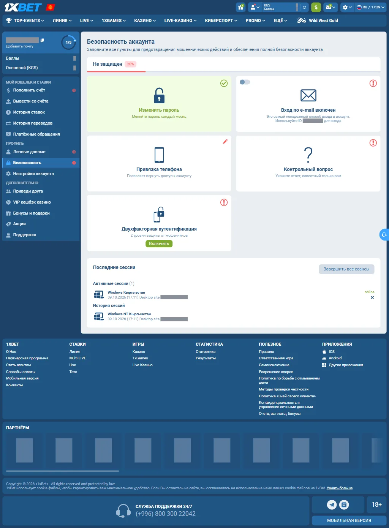The image size is (389, 528).
Task: Click the question mark on Контрольный вопрос card
Action: click(x=308, y=155)
